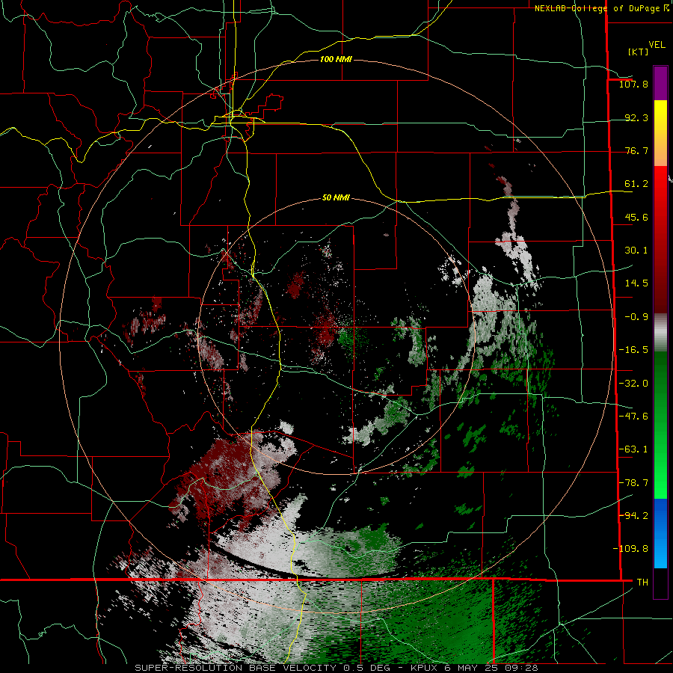Click the red segment of the color bar
Viewport: 673px width, 673px height.
[x=660, y=239]
